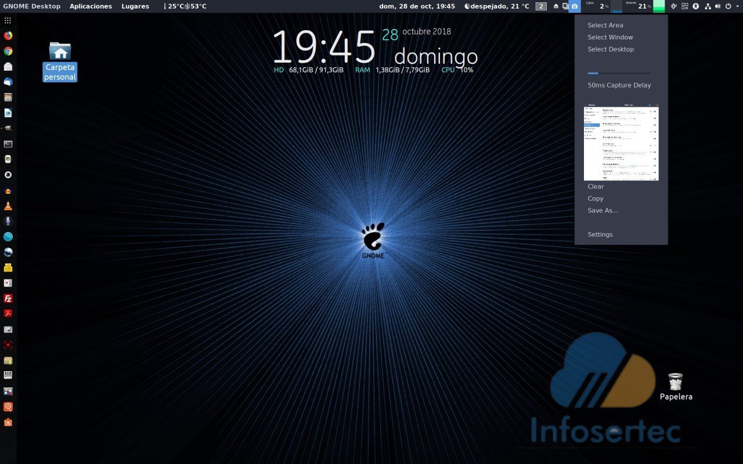Click Save As... in screenshot menu
This screenshot has width=743, height=464.
pos(603,211)
